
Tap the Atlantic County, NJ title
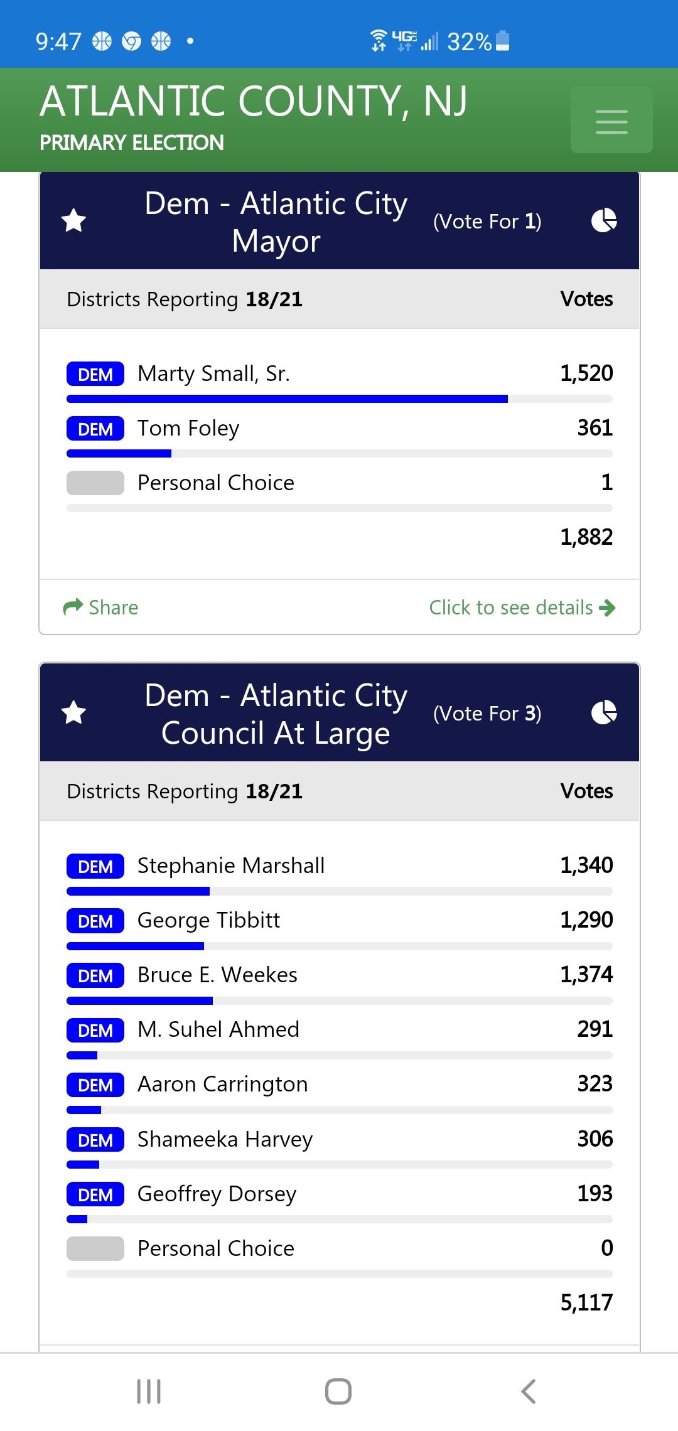253,102
